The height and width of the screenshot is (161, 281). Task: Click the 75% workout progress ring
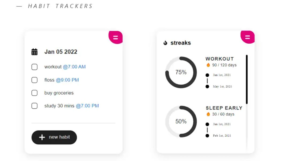pyautogui.click(x=181, y=72)
